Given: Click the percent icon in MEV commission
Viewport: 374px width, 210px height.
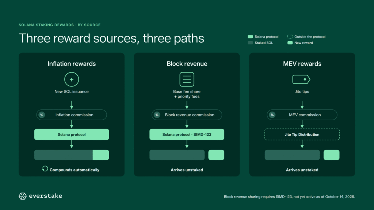Looking at the screenshot, I should click(272, 115).
